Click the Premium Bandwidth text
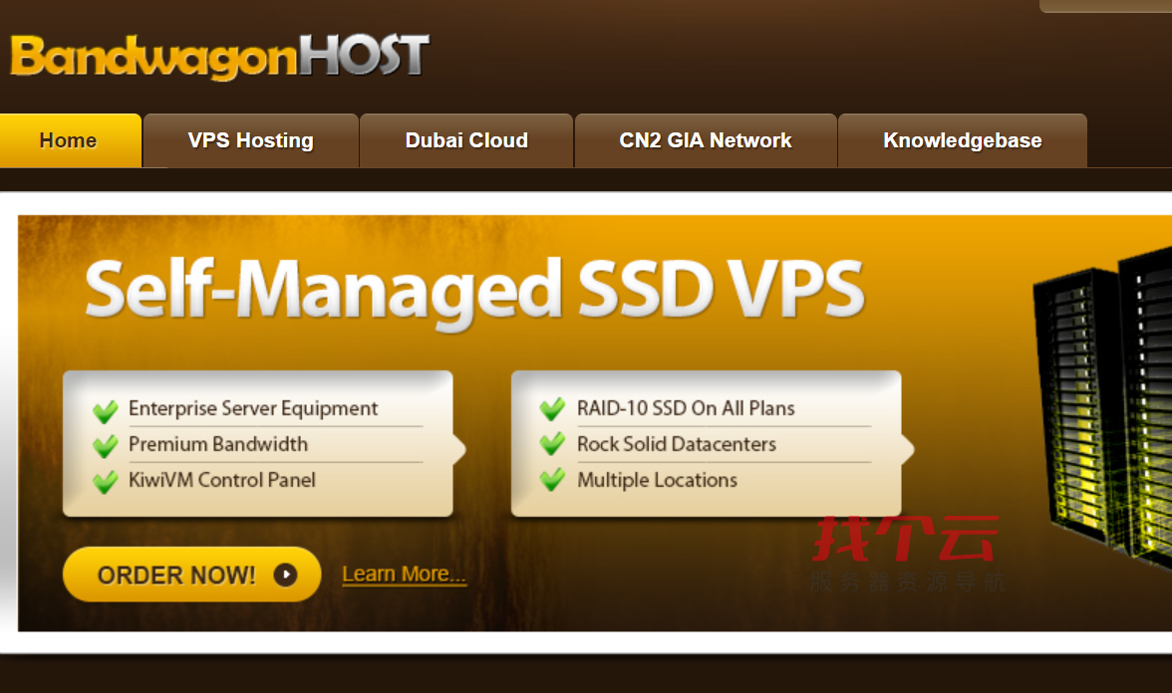The image size is (1172, 693). click(218, 444)
